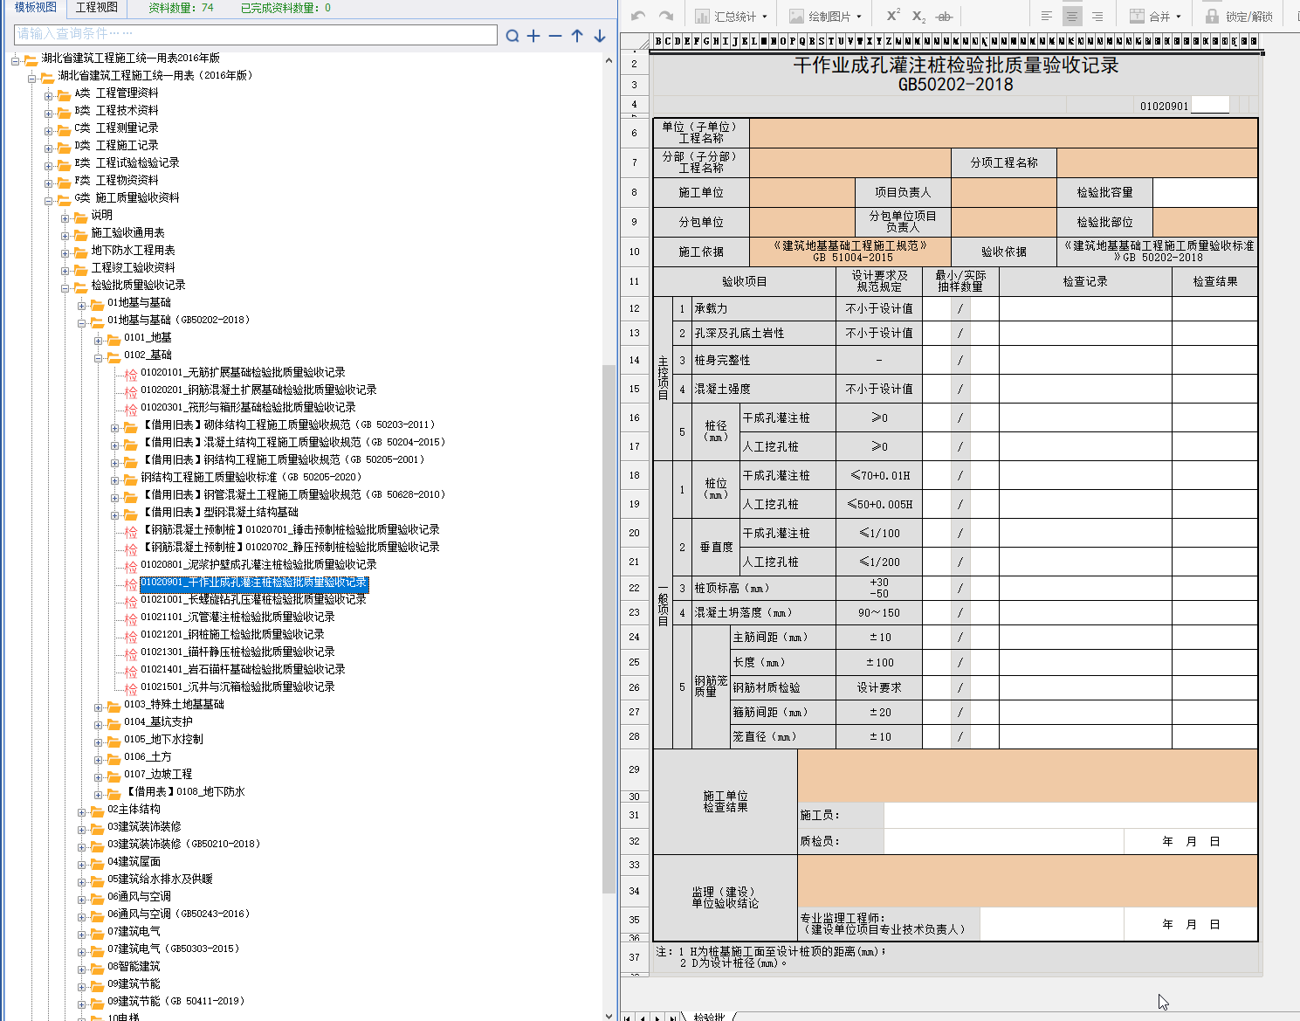The height and width of the screenshot is (1021, 1300).
Task: Select C类 工程测量记录 folder
Action: 116,128
